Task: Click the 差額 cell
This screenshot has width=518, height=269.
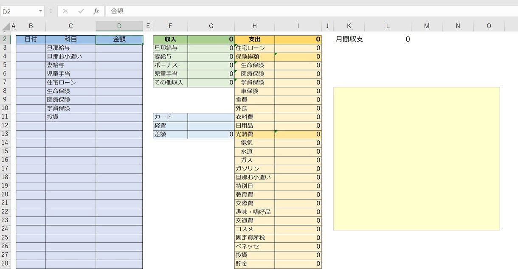Action: click(170, 134)
